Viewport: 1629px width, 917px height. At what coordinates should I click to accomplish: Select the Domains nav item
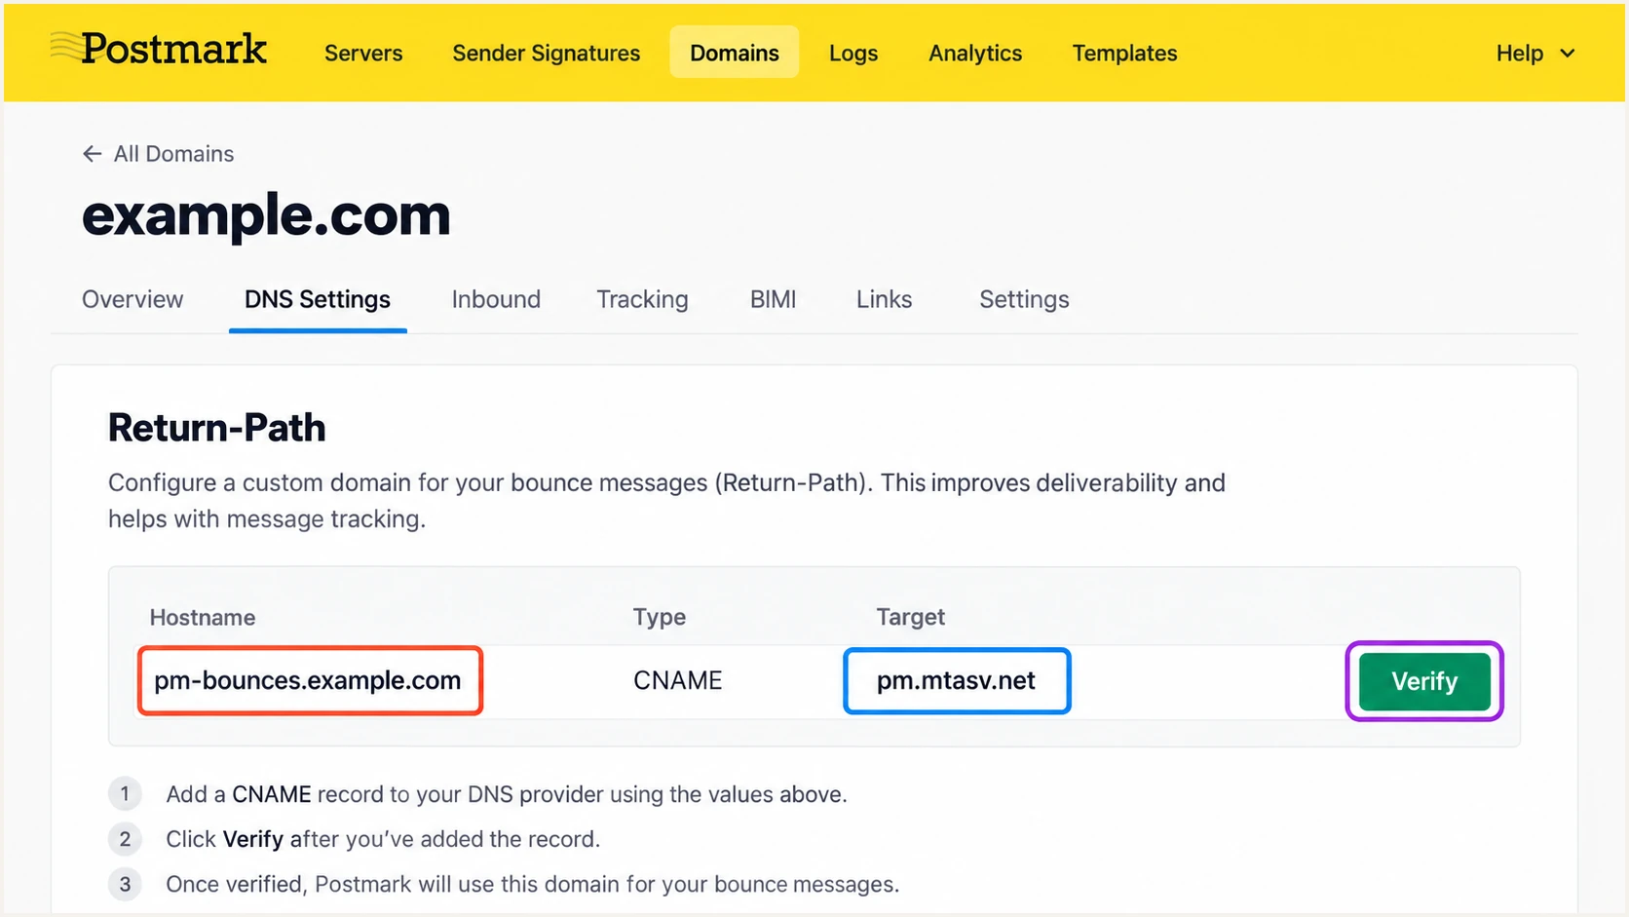click(735, 53)
